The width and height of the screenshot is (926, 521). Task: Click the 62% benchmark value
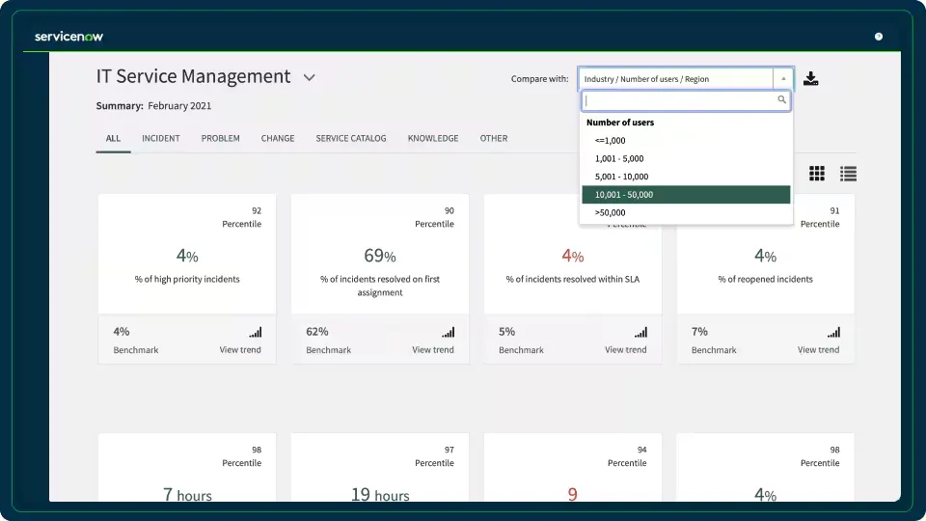317,331
